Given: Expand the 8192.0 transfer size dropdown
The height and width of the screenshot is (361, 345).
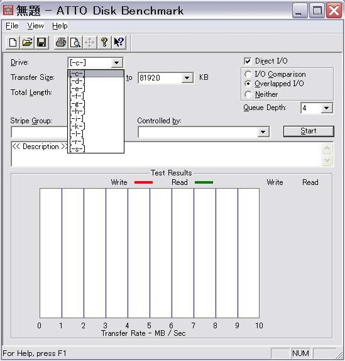Looking at the screenshot, I should click(x=187, y=78).
